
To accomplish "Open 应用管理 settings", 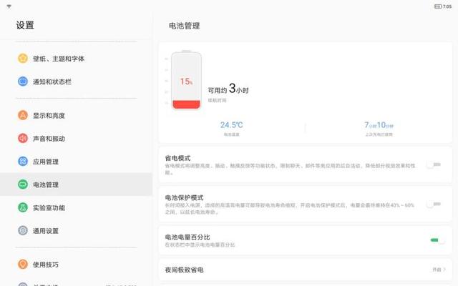I will coord(76,161).
